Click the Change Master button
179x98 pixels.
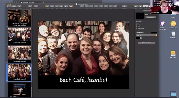pos(151,17)
